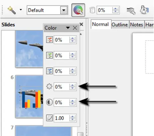Open the Color panel dropdown arrow
The height and width of the screenshot is (136, 154).
(68, 28)
